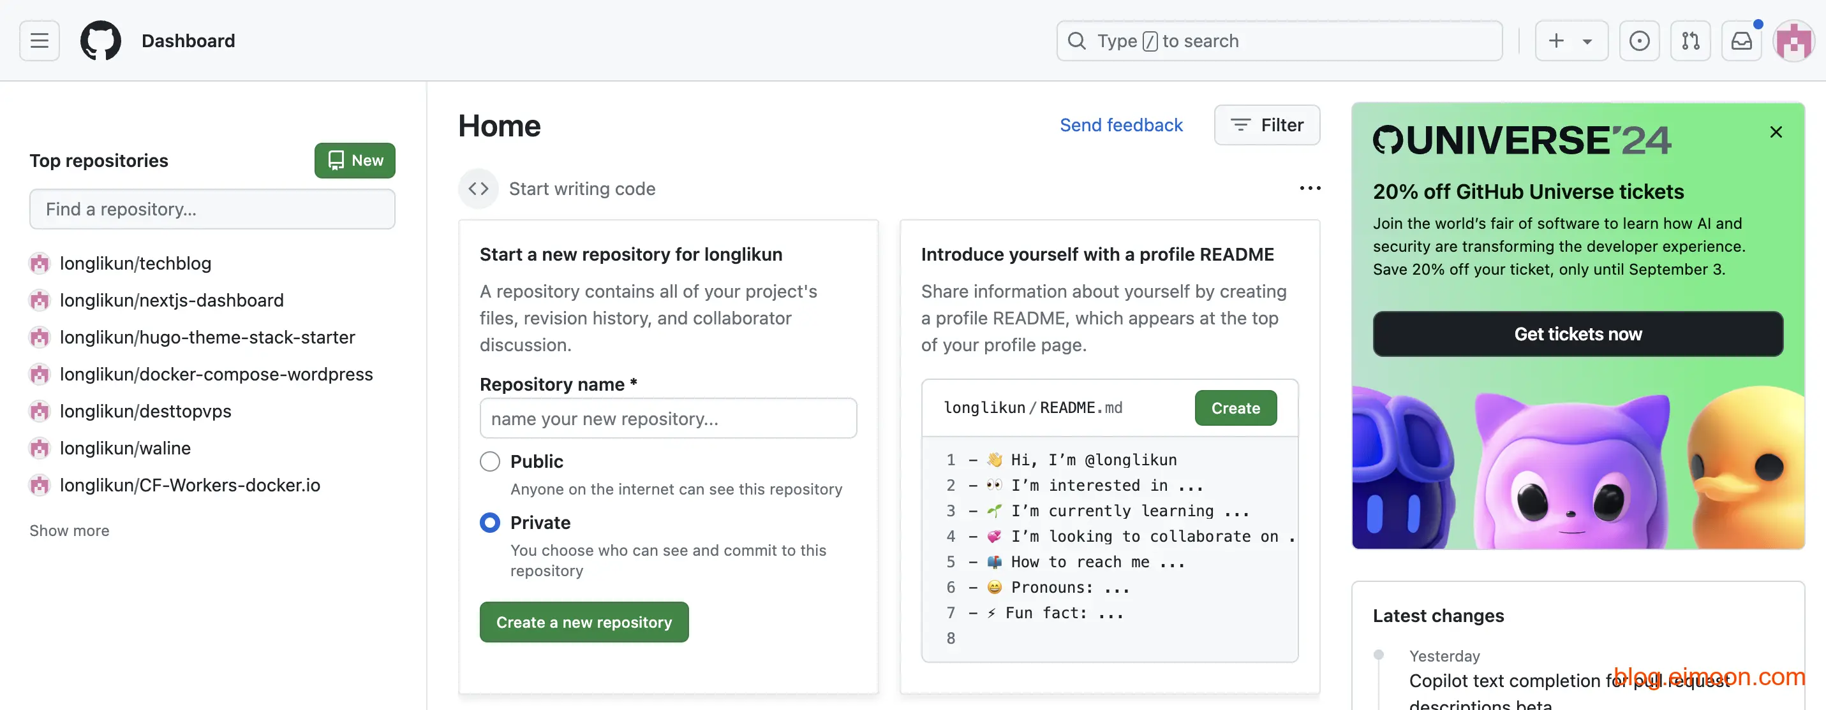Click the pull requests git-merge icon

coord(1691,40)
